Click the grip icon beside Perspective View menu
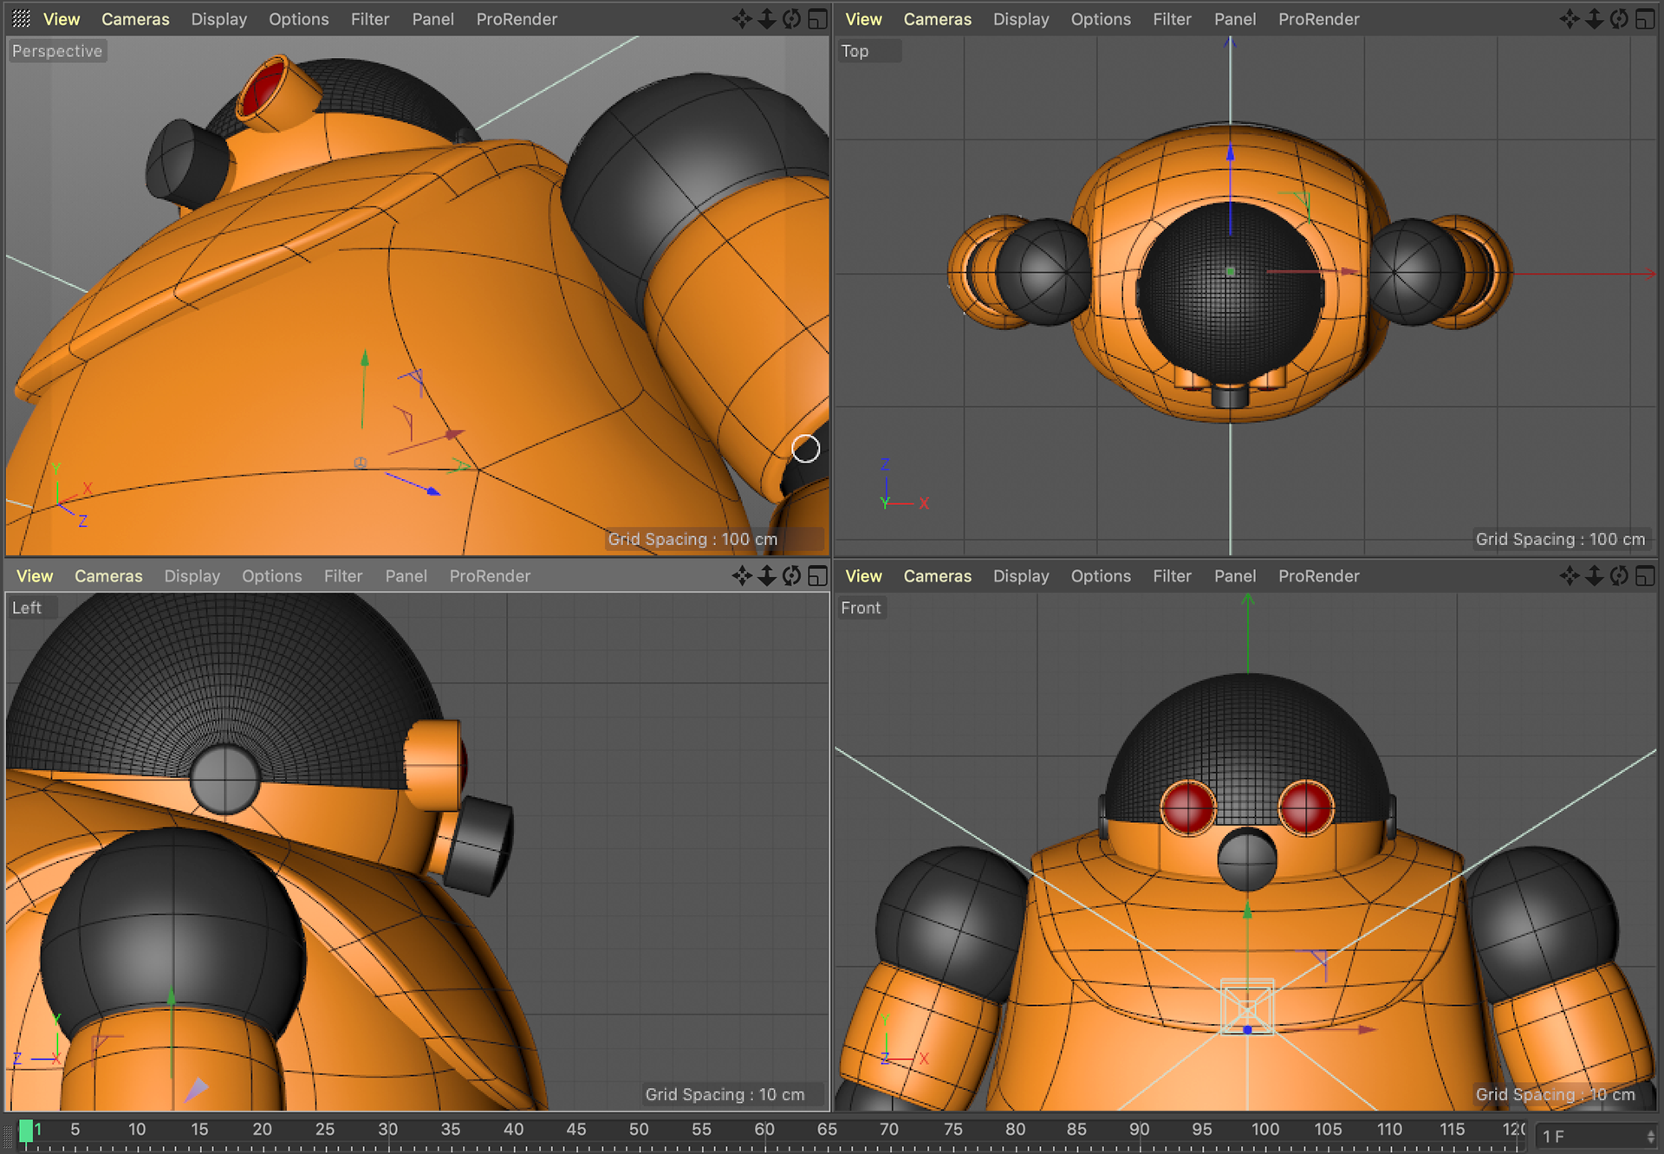 click(x=22, y=19)
